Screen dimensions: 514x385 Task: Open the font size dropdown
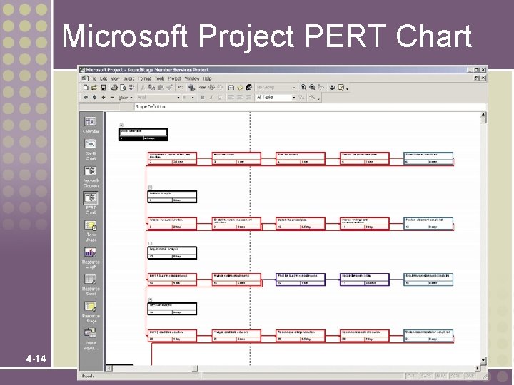click(193, 97)
